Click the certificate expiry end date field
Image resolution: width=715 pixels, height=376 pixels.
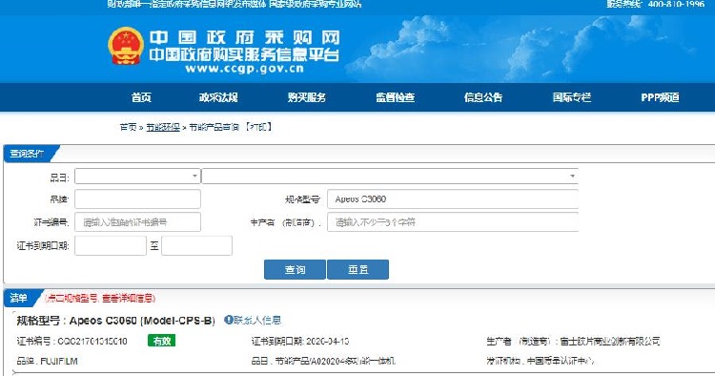196,245
